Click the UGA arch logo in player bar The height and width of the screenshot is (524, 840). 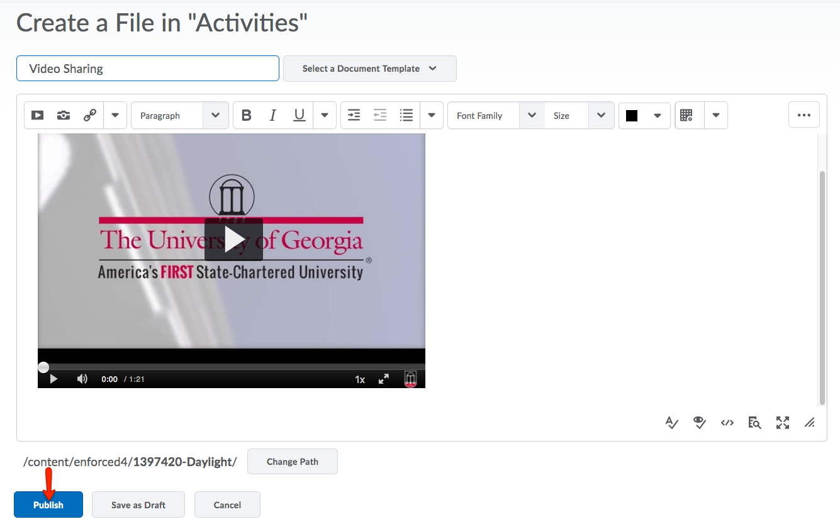(410, 379)
